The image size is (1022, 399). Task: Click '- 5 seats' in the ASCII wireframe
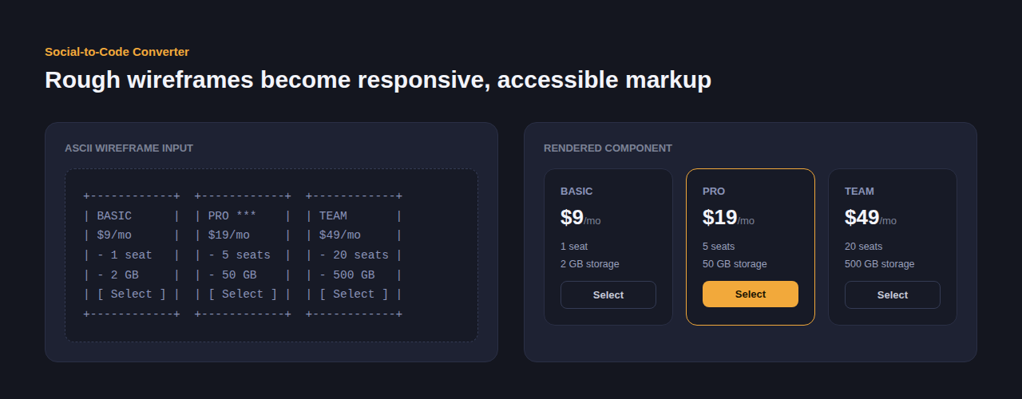[x=239, y=255]
